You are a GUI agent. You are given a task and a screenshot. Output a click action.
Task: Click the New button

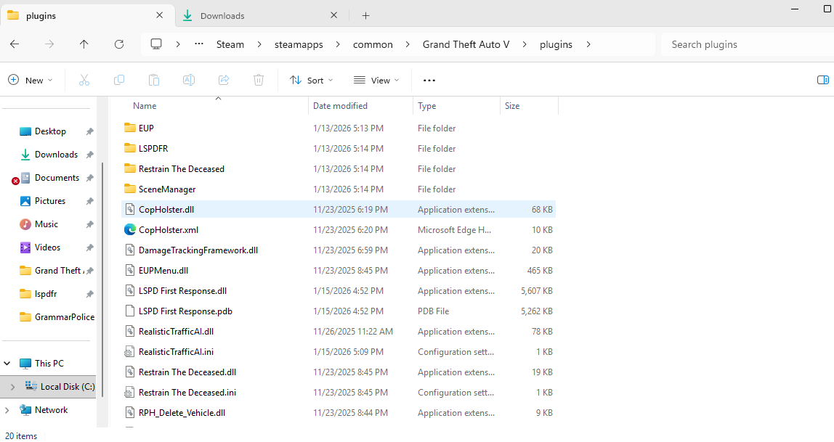pos(30,81)
